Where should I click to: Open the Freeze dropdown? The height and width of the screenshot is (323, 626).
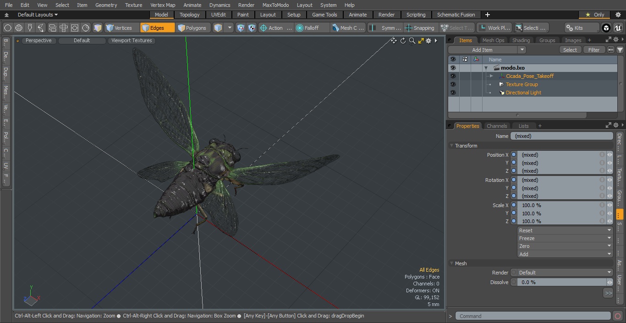[565, 238]
